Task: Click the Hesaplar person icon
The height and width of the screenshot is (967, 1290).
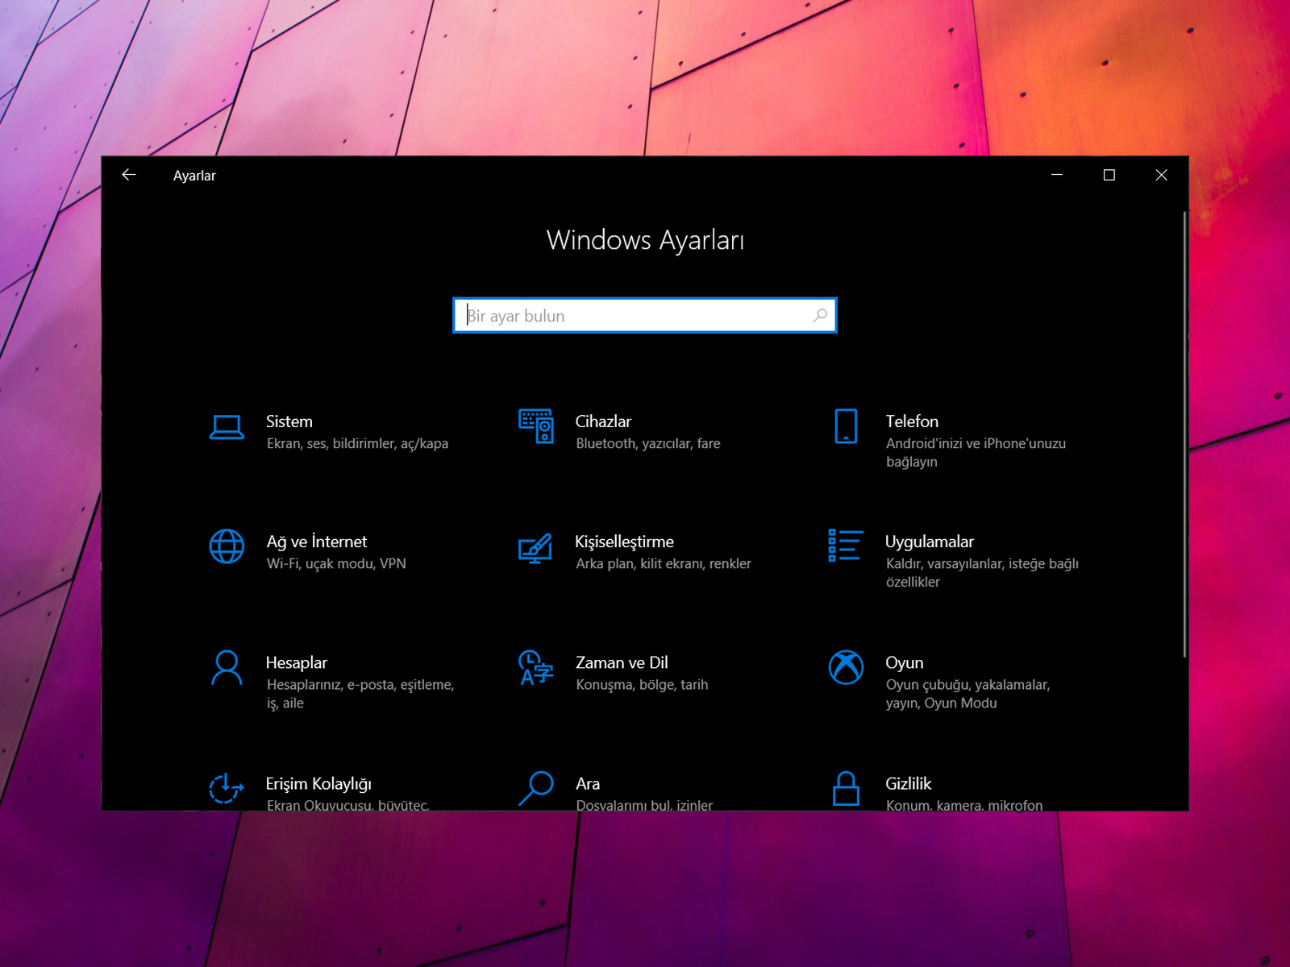Action: pyautogui.click(x=227, y=667)
